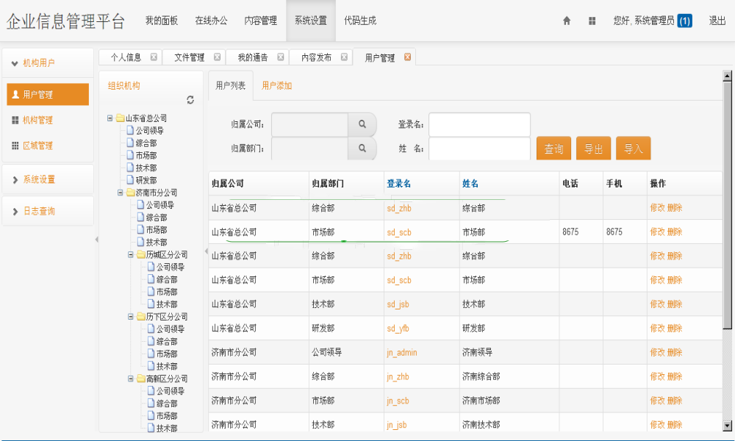Refresh the organization tree

(190, 100)
